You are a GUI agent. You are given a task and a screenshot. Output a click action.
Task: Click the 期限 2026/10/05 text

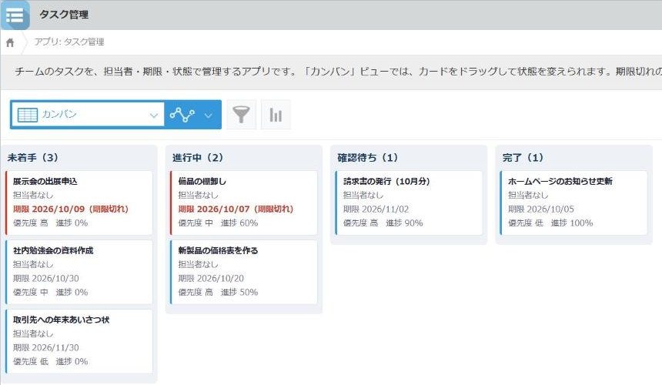[x=541, y=209]
